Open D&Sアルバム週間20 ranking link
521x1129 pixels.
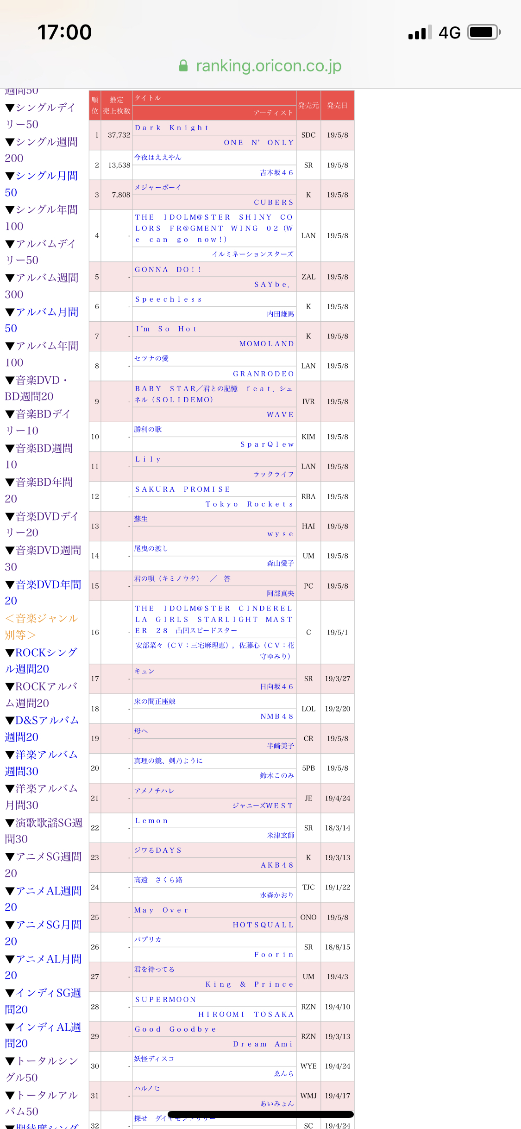(x=42, y=729)
